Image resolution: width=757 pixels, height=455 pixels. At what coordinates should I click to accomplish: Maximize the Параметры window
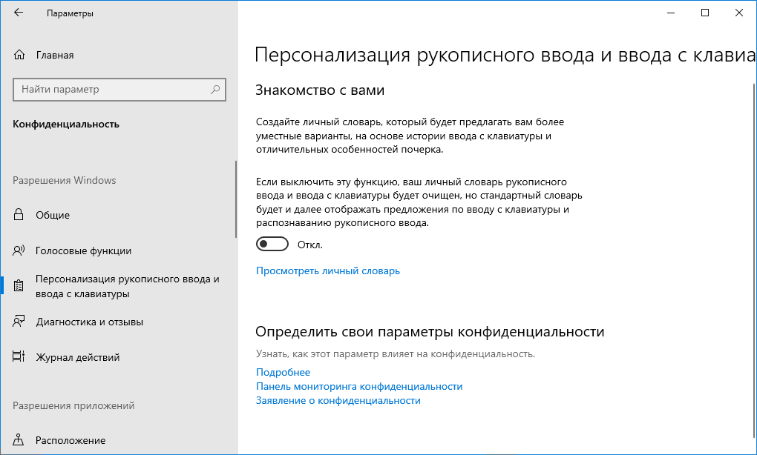[705, 13]
